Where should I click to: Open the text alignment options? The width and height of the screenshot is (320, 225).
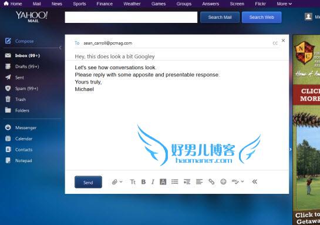point(199,182)
